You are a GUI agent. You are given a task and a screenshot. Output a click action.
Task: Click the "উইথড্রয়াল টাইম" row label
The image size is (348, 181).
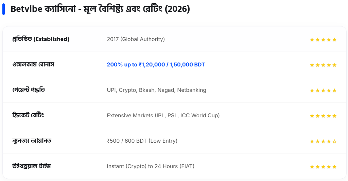tap(31, 166)
